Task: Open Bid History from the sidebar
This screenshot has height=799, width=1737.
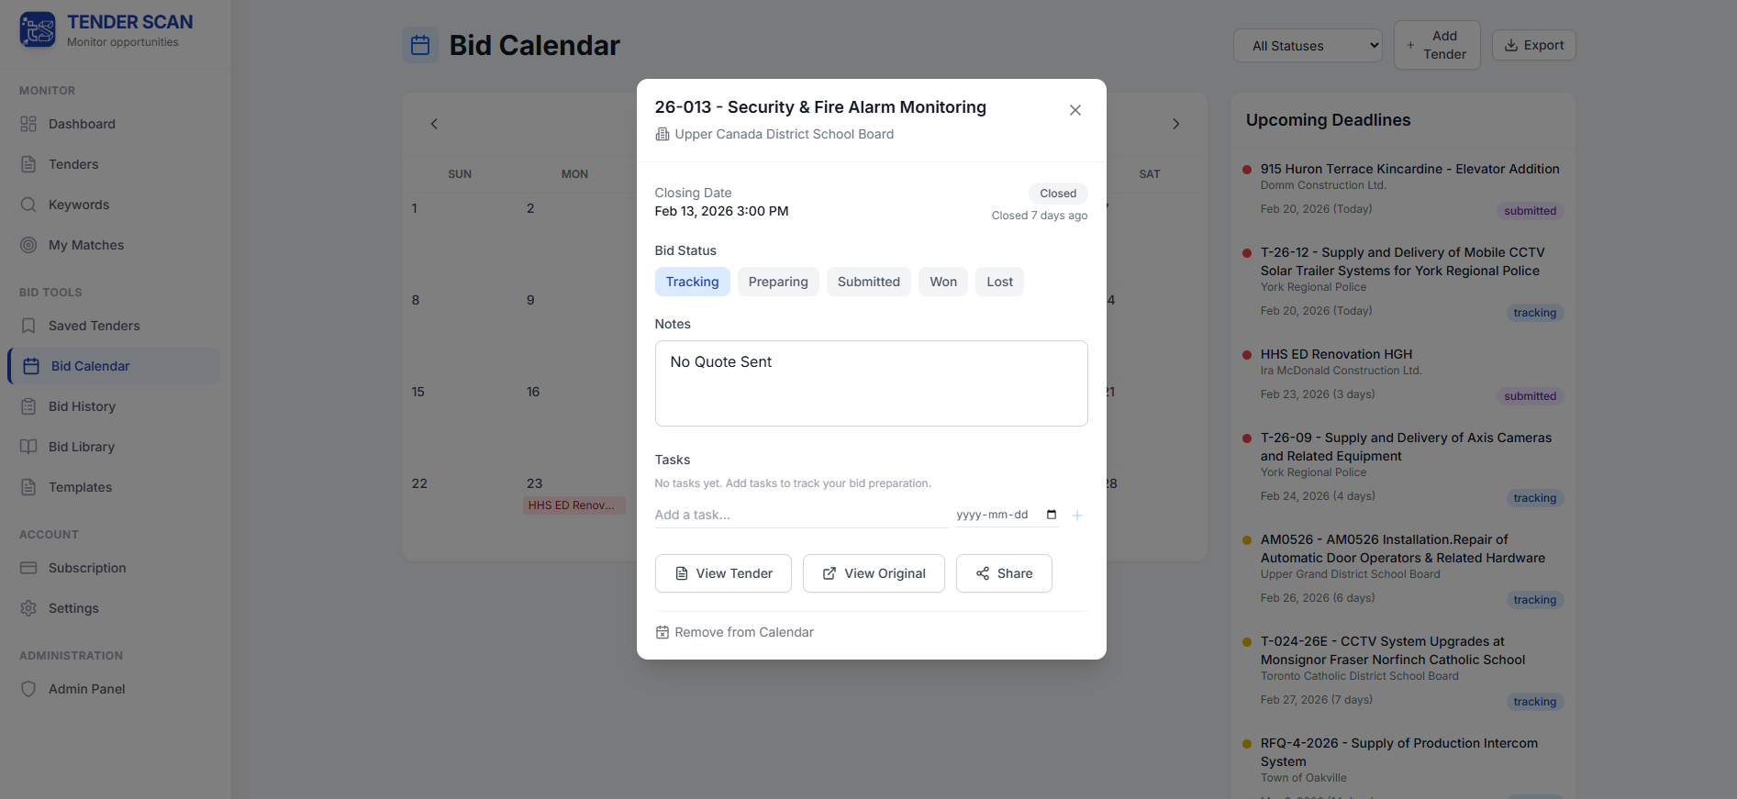Action: (82, 406)
